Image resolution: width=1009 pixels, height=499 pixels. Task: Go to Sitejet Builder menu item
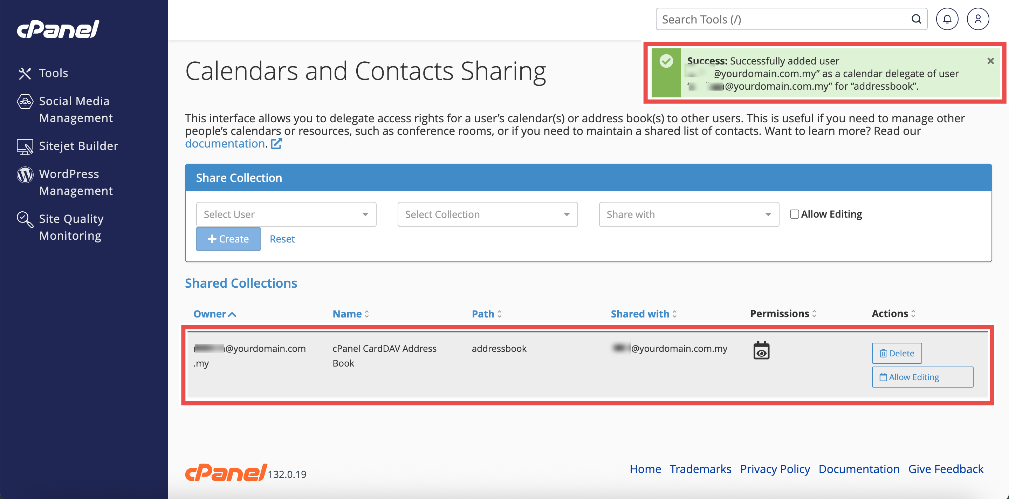click(x=78, y=146)
